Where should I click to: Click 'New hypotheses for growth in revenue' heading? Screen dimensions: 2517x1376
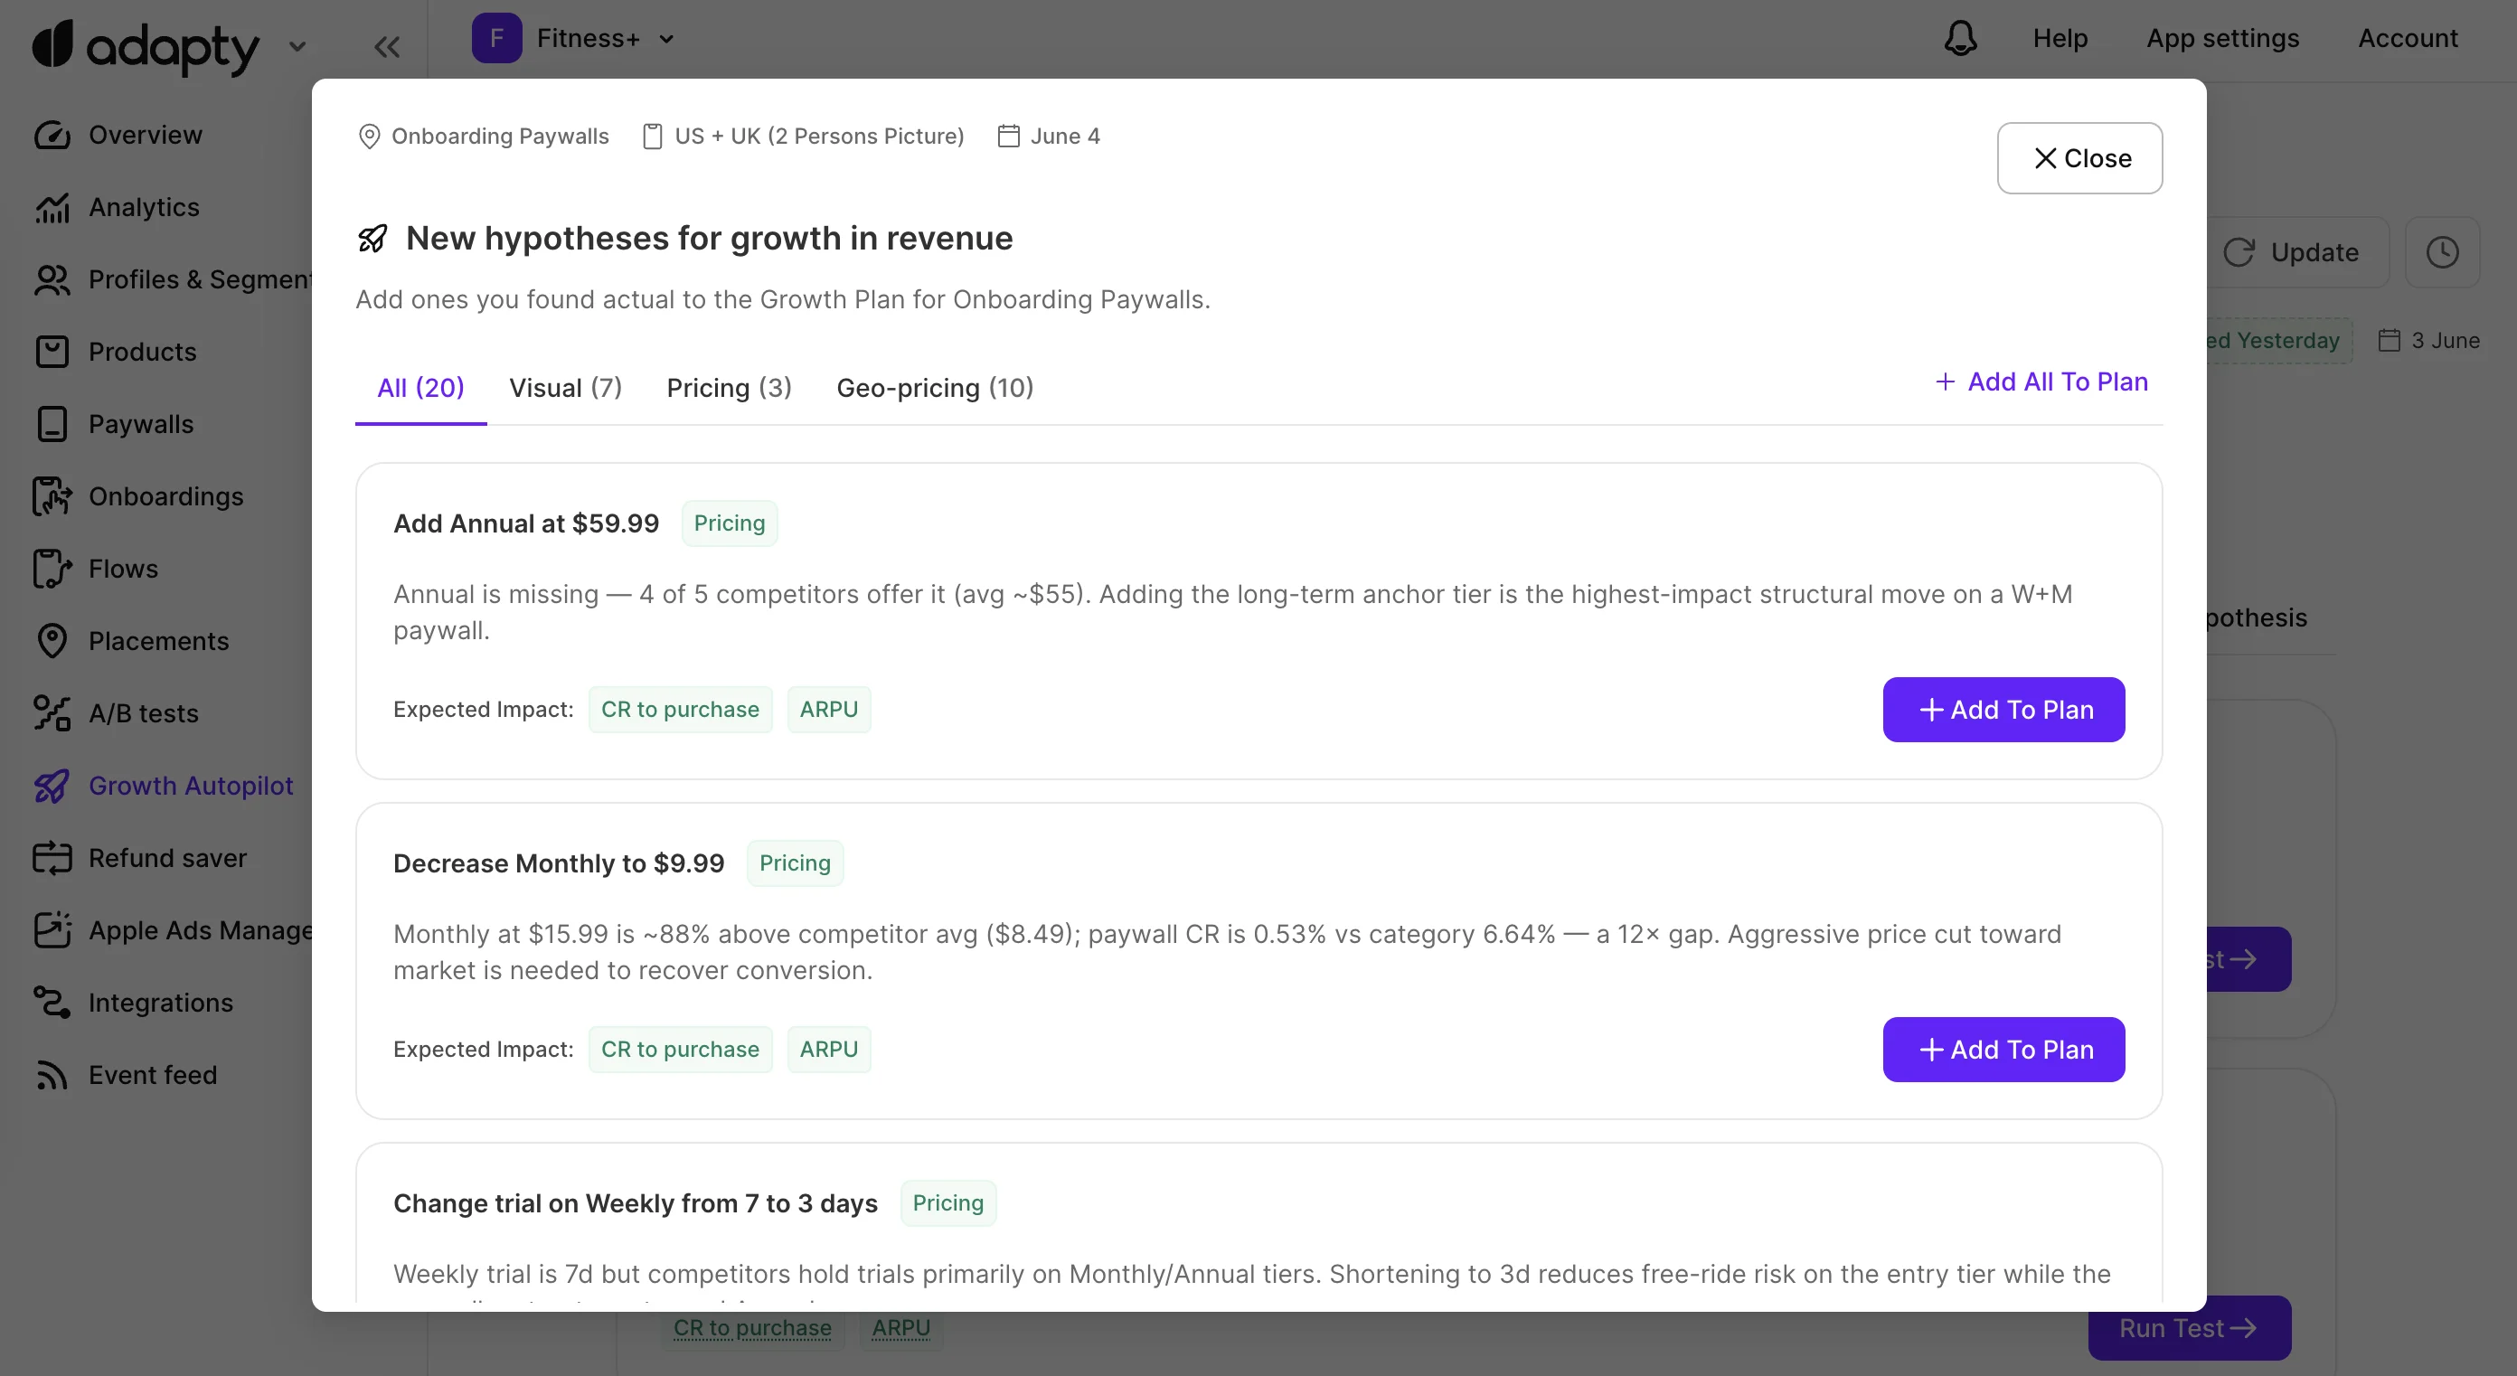tap(710, 239)
